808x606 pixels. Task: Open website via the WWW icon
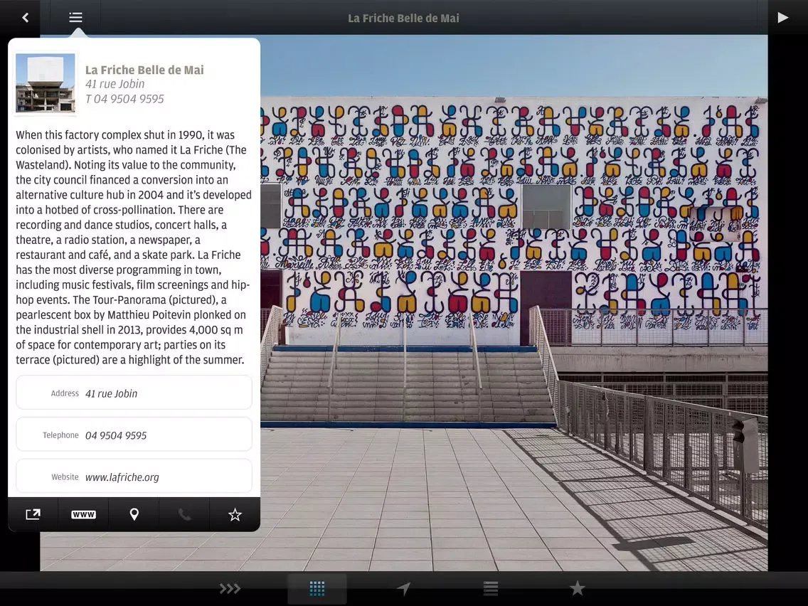tap(83, 514)
